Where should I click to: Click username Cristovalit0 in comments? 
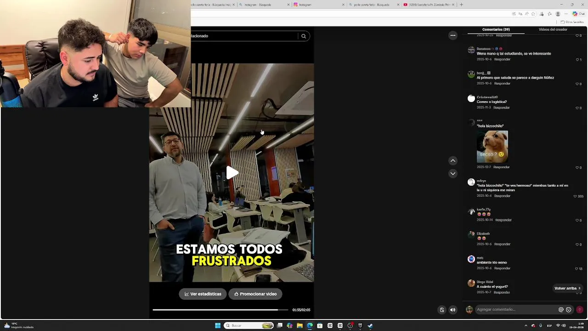click(x=487, y=97)
